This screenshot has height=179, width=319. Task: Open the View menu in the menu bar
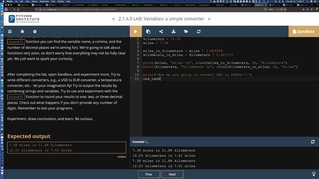tap(27, 1)
